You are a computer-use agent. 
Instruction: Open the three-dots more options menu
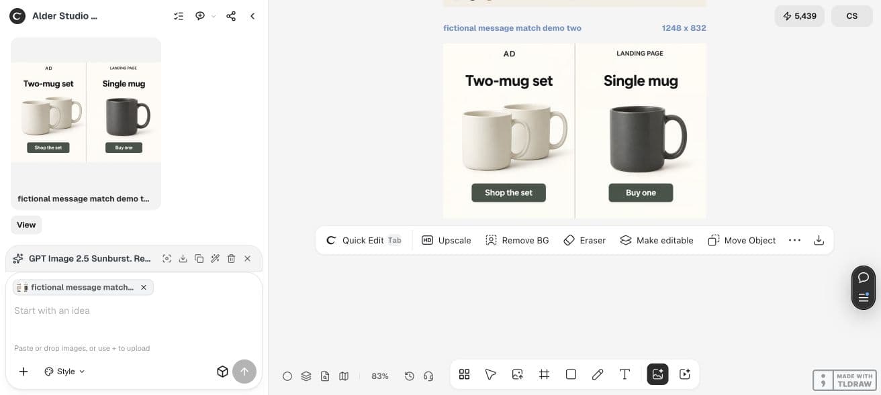(794, 240)
